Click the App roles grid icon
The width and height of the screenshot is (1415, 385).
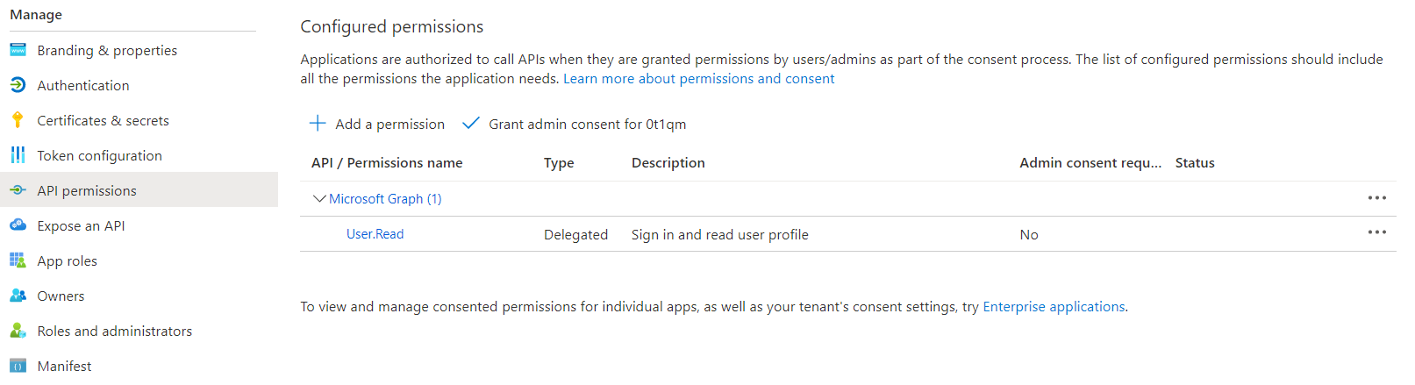[18, 260]
